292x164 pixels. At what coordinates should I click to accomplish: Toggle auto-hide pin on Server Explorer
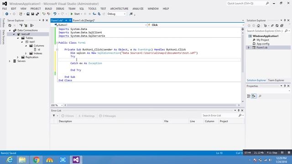click(43, 20)
